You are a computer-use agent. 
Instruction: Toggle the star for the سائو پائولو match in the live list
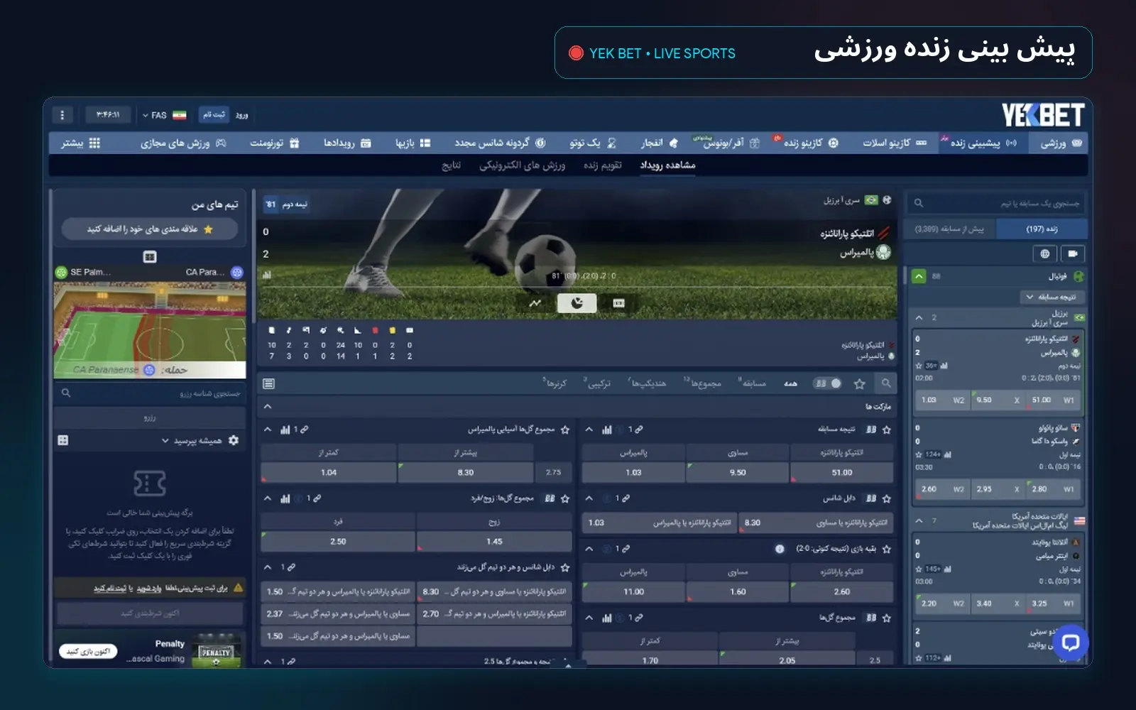(919, 454)
